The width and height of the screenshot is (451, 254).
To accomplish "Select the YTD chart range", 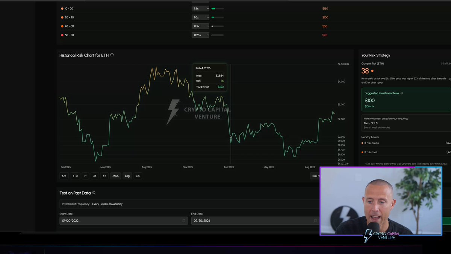I will 75,176.
